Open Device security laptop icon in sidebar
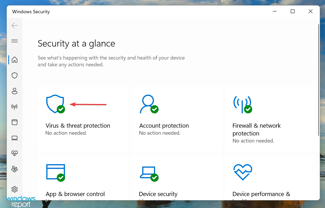Screen dimensions: 325x208 [x=15, y=138]
